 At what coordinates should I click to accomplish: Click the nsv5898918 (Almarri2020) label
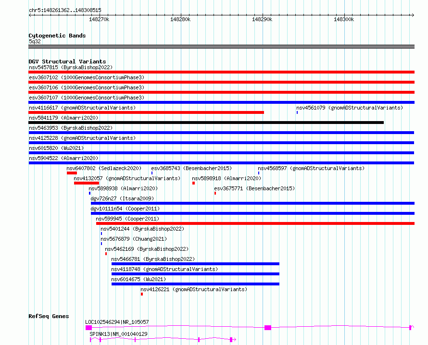point(227,178)
